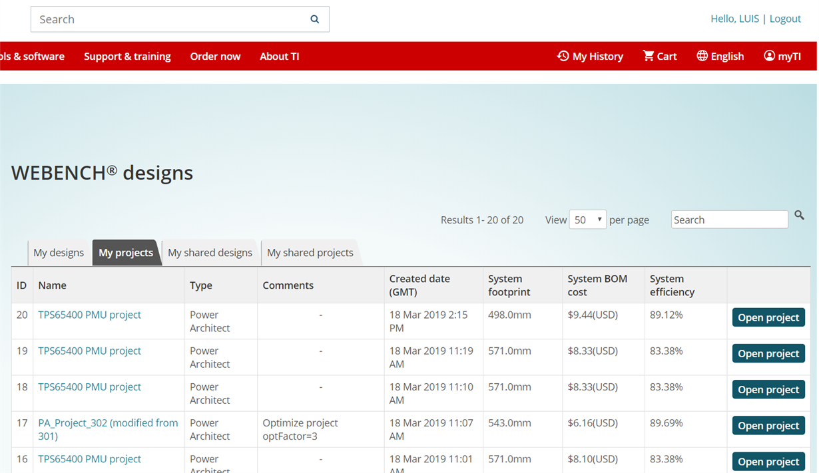Open the Order now menu
This screenshot has width=819, height=473.
coord(215,57)
